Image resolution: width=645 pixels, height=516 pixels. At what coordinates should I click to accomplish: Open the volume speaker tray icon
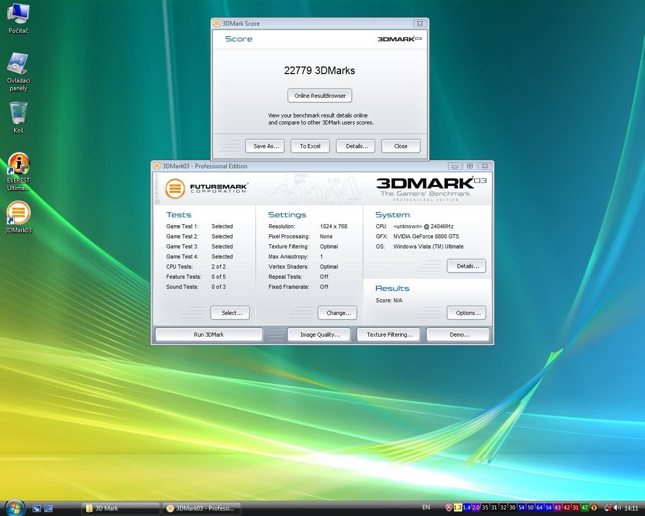[617, 508]
